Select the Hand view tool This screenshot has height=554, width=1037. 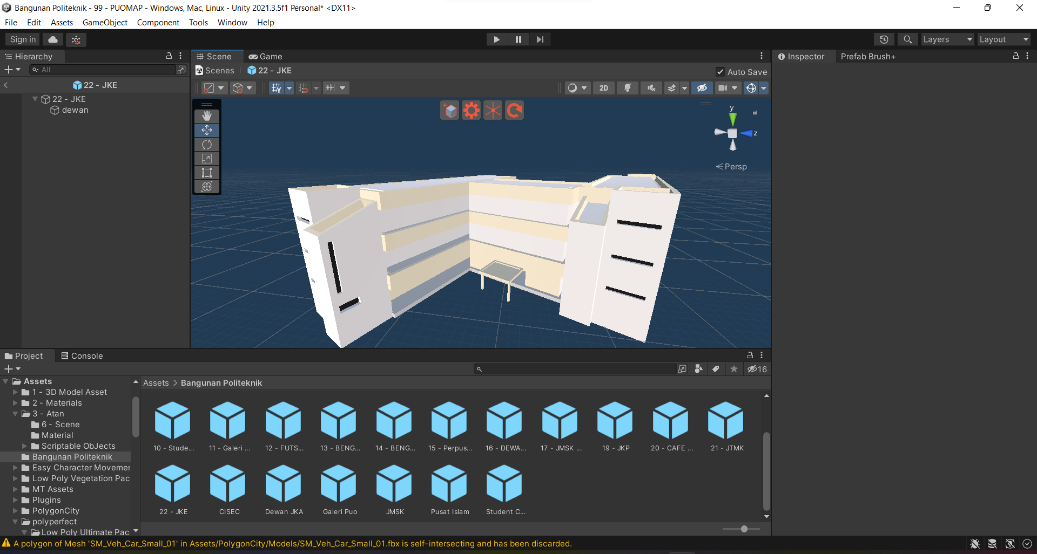tap(207, 116)
